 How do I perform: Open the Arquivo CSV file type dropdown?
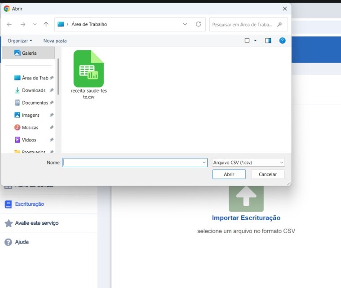tap(248, 163)
